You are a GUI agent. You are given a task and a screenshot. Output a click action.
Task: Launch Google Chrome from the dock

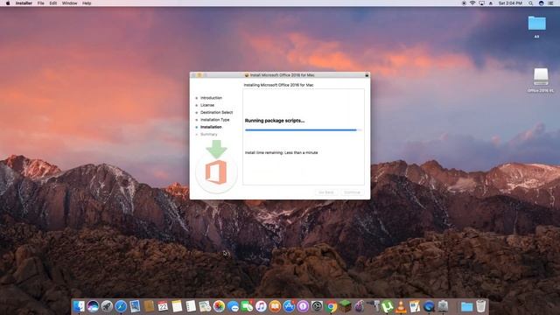click(x=331, y=306)
